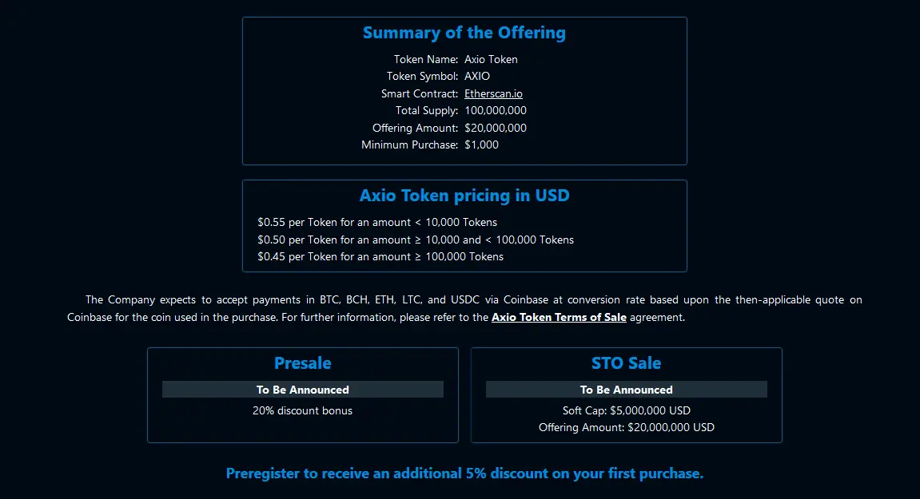The width and height of the screenshot is (920, 499).
Task: Click the Soft Cap $5,000,000 USD text
Action: tap(626, 410)
